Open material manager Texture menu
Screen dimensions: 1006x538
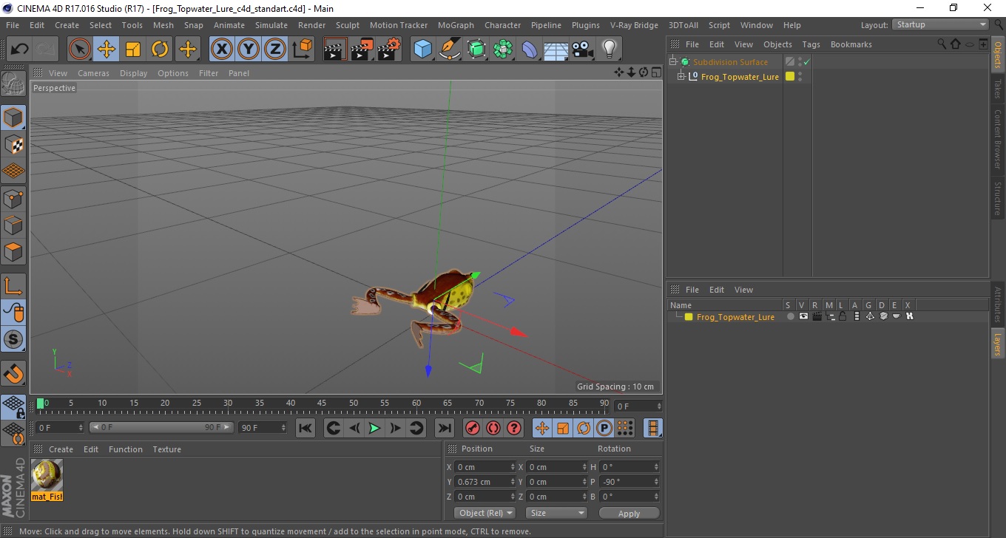[166, 449]
